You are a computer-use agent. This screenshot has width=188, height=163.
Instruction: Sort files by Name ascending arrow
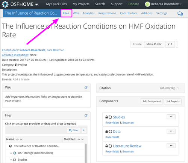click(x=18, y=139)
